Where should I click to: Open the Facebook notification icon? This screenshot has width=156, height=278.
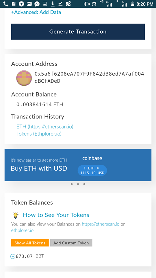point(14,4)
